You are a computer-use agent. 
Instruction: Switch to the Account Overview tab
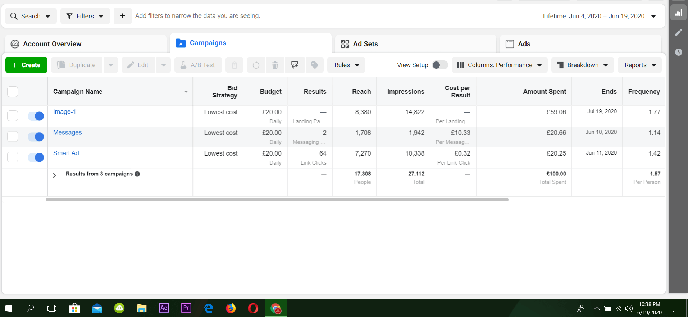pos(86,44)
